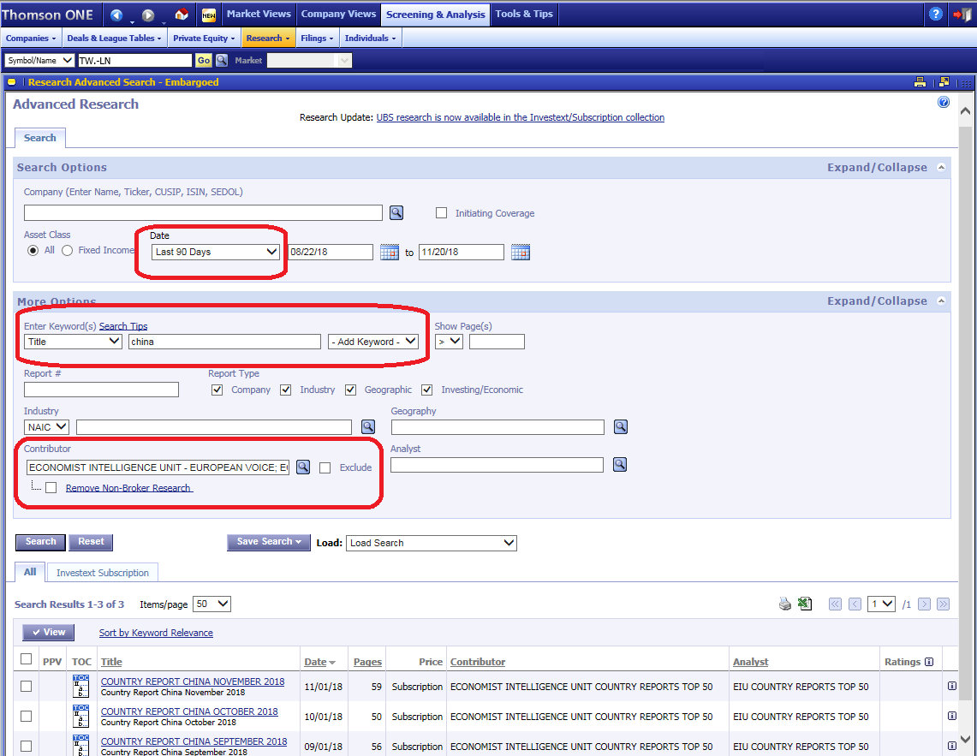Open the end date calendar picker
This screenshot has height=756, width=977.
[521, 252]
